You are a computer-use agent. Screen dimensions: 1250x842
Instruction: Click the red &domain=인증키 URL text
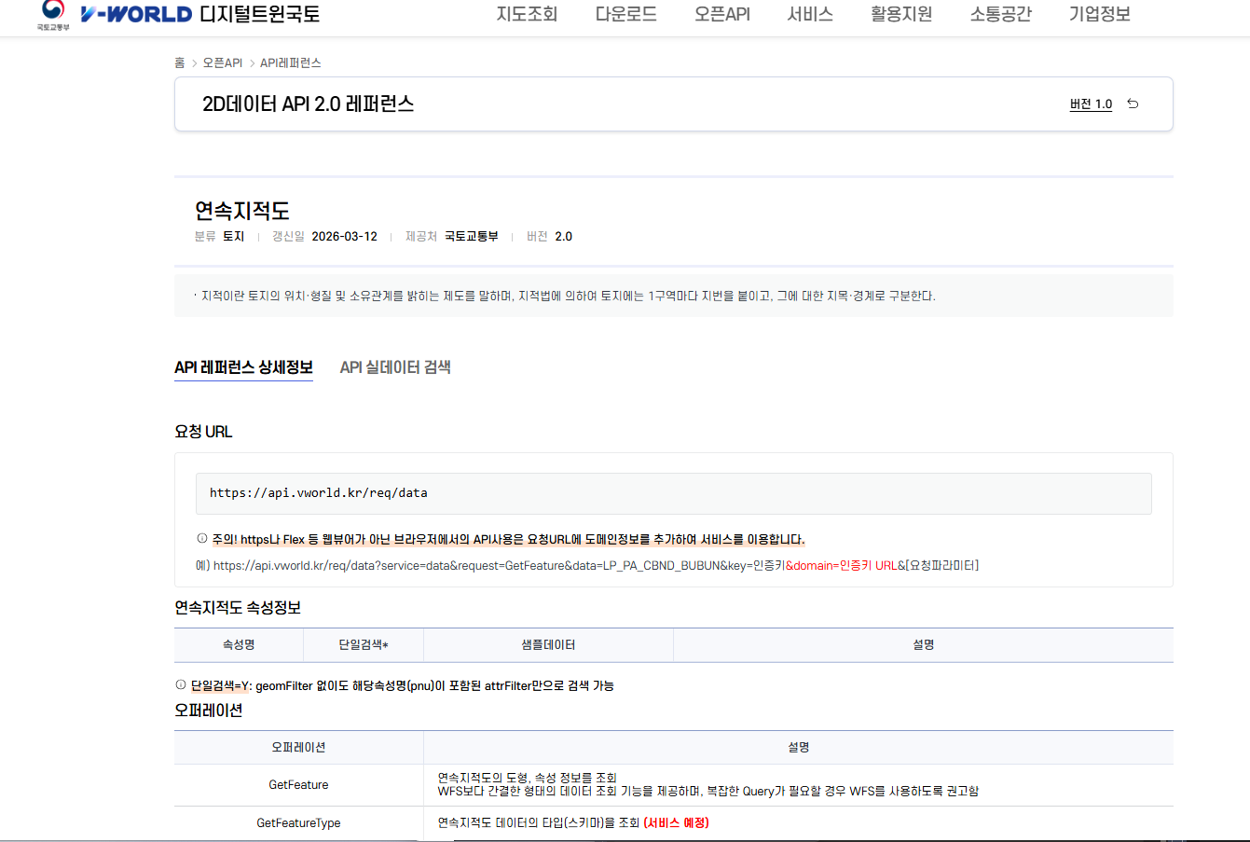pos(842,565)
